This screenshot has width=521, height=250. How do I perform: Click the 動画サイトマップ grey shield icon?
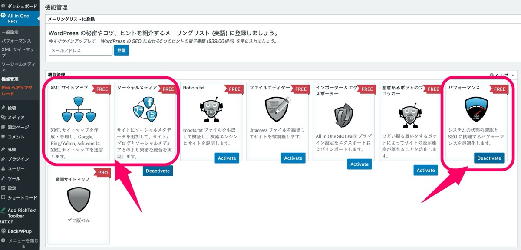[78, 200]
